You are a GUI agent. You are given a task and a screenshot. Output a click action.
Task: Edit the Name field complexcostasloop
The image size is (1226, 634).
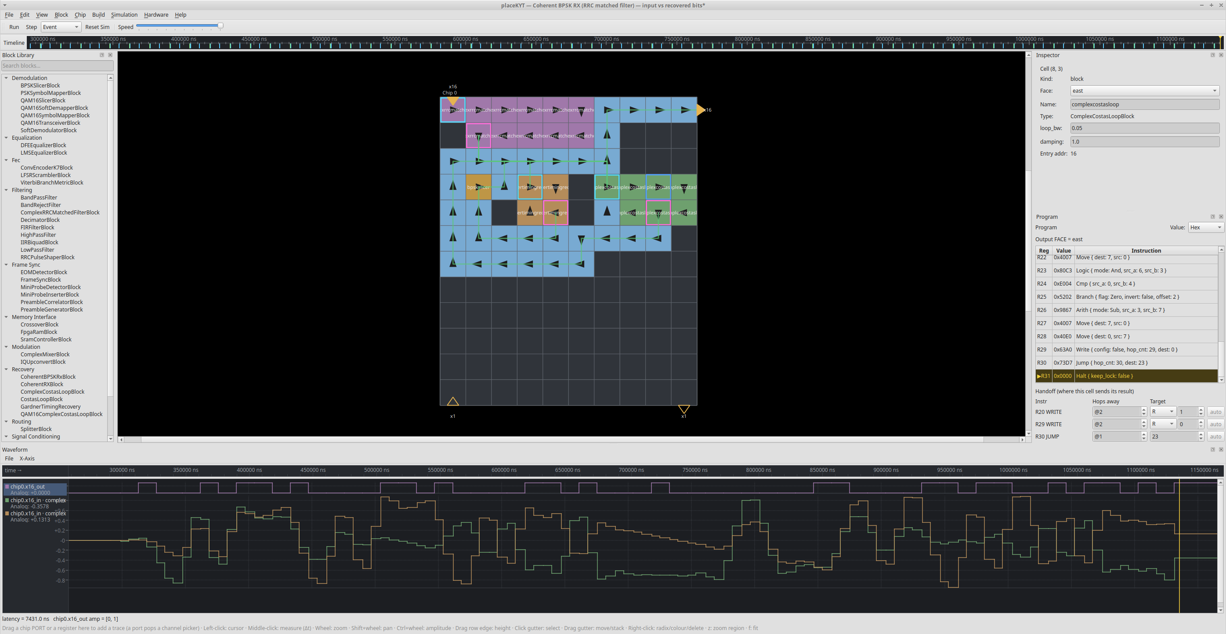point(1145,104)
